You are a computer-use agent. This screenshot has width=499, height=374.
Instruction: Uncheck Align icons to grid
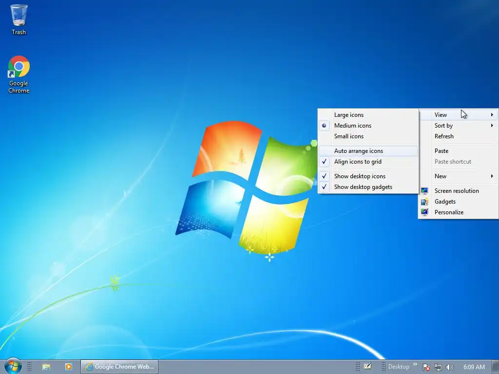point(368,162)
